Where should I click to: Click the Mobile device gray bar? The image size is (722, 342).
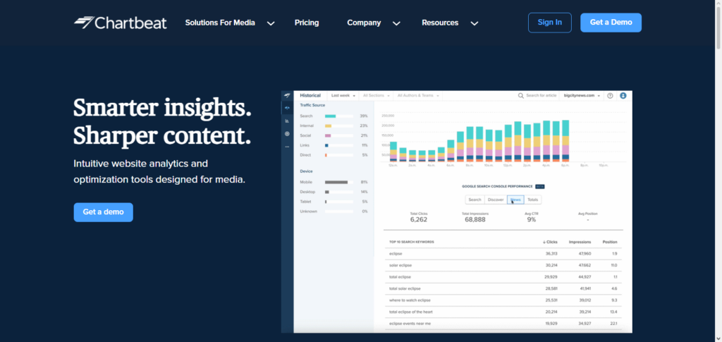tap(336, 182)
